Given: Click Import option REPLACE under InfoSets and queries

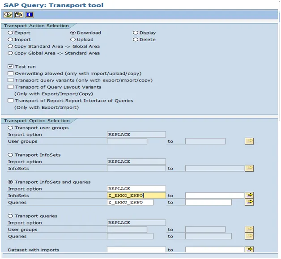Looking at the screenshot, I should click(136, 189).
